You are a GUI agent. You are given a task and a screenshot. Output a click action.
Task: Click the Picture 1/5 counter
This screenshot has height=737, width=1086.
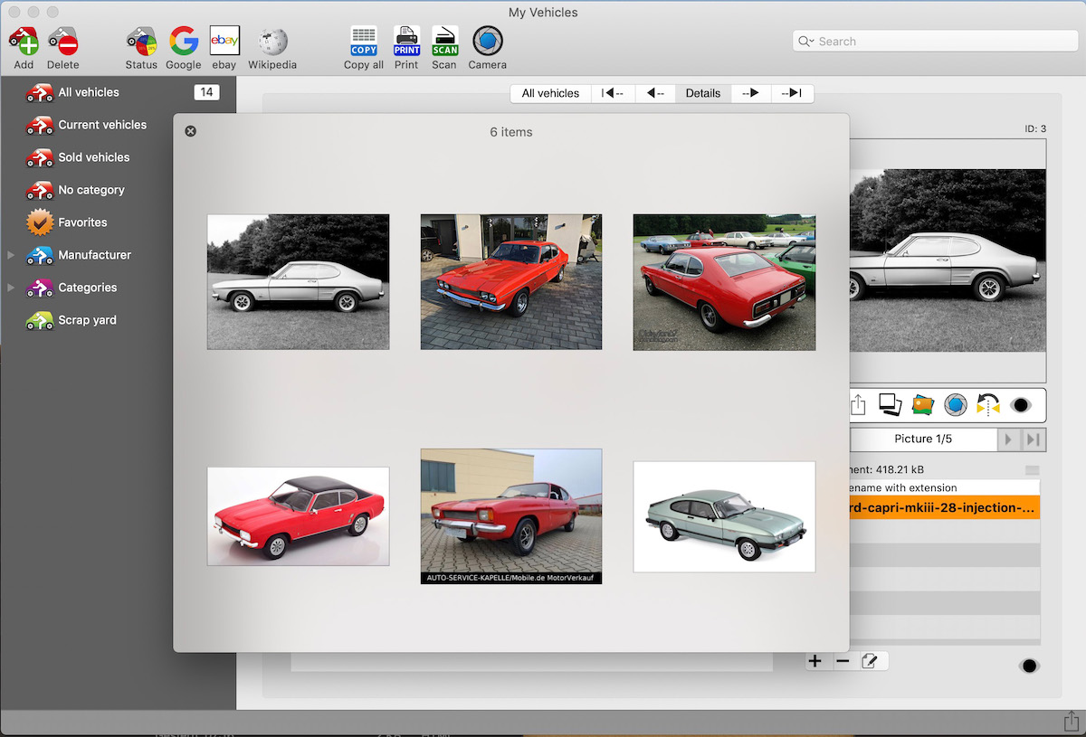coord(923,439)
